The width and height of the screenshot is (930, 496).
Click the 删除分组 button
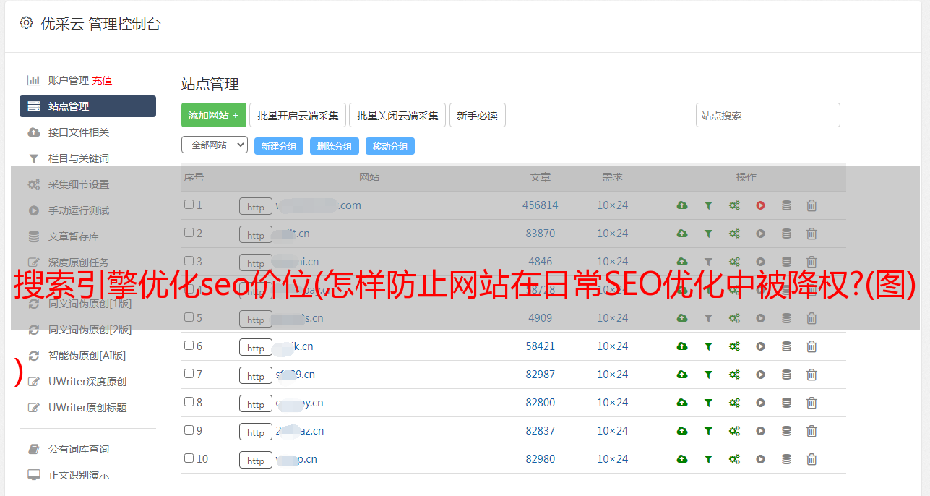click(x=335, y=146)
